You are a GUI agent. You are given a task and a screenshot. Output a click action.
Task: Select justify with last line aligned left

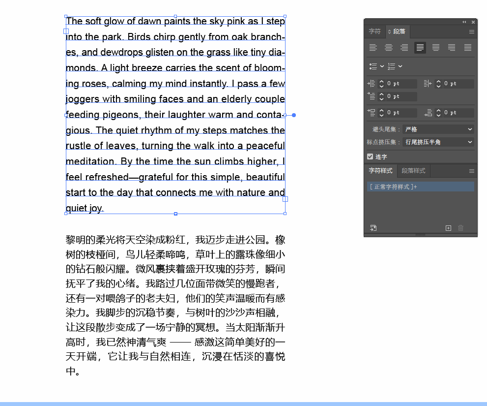[420, 47]
